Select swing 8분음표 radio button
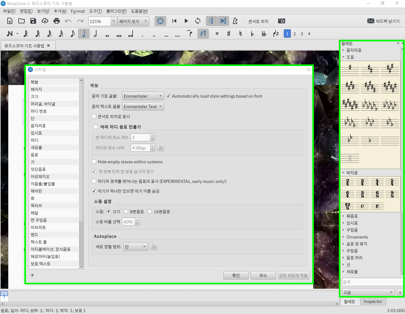The height and width of the screenshot is (314, 405). [126, 211]
